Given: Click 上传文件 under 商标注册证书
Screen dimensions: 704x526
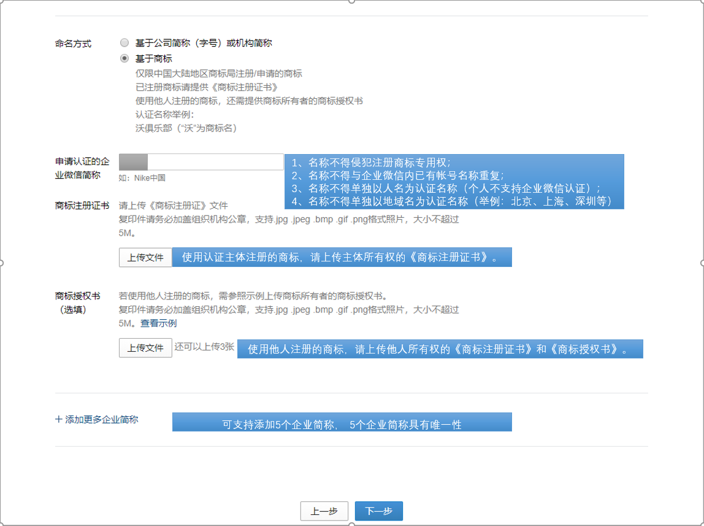Looking at the screenshot, I should [x=145, y=257].
